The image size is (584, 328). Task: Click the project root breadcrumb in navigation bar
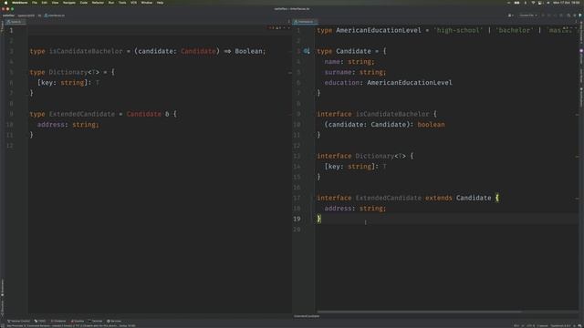[x=8, y=15]
